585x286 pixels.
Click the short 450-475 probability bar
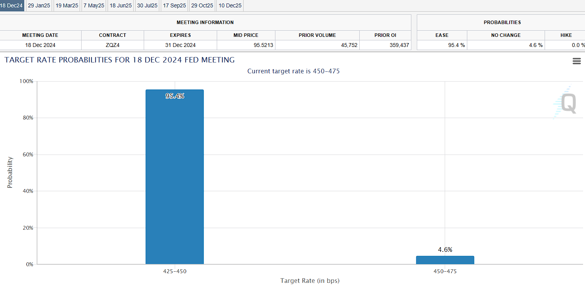click(x=445, y=260)
